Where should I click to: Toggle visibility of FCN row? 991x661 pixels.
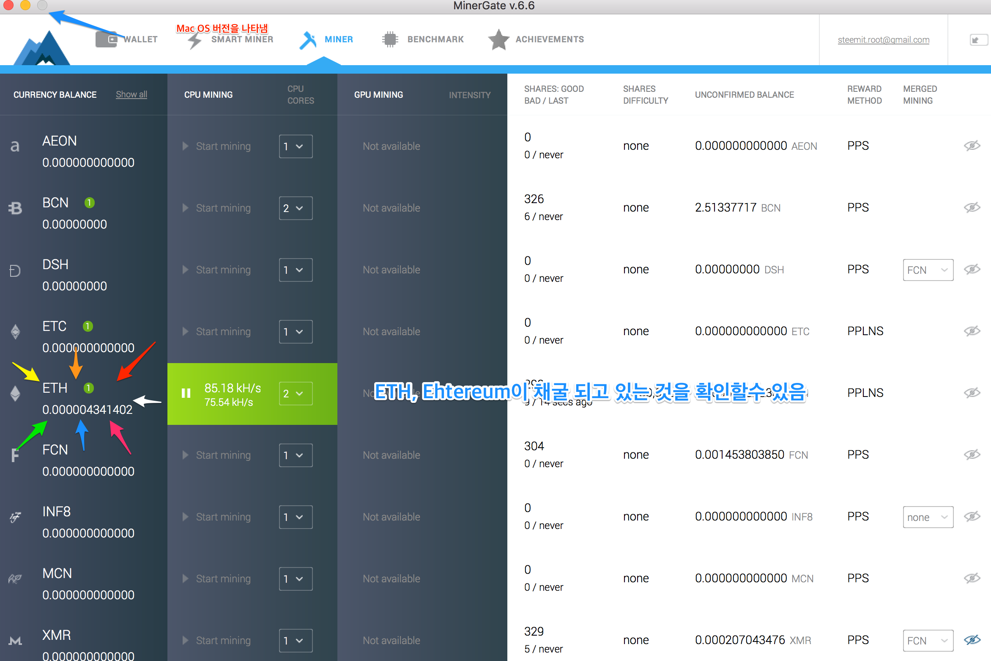pyautogui.click(x=972, y=455)
